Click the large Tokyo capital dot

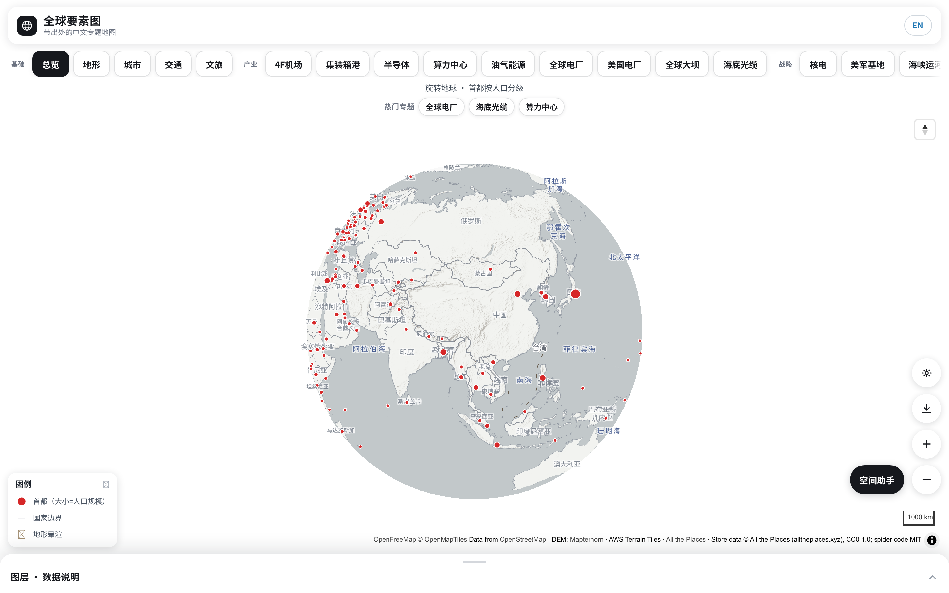pos(575,294)
